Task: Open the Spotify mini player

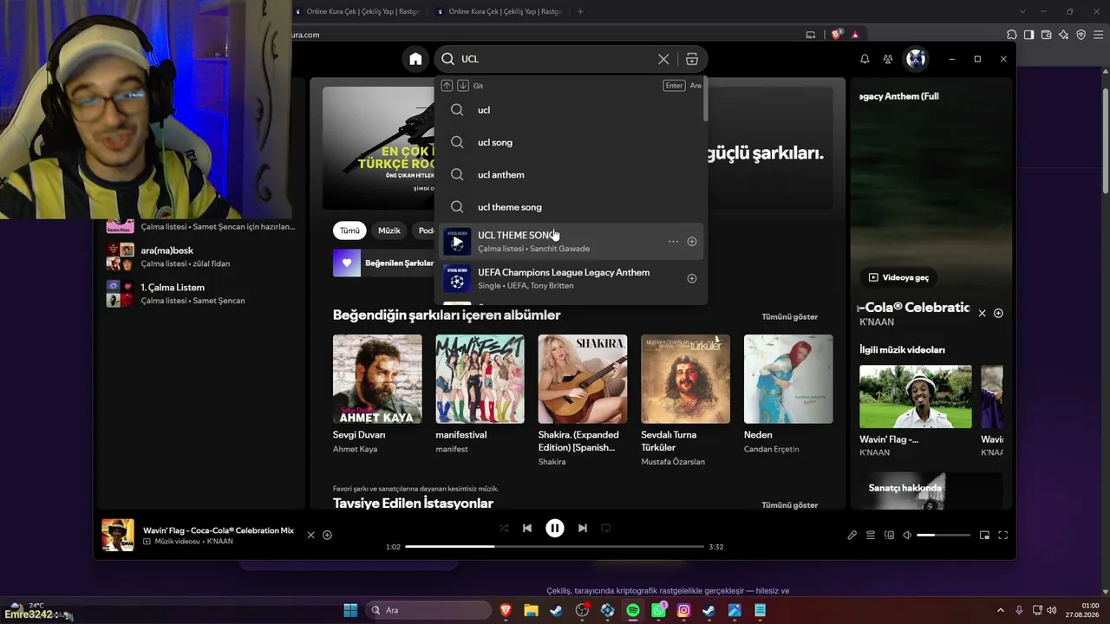Action: tap(984, 535)
